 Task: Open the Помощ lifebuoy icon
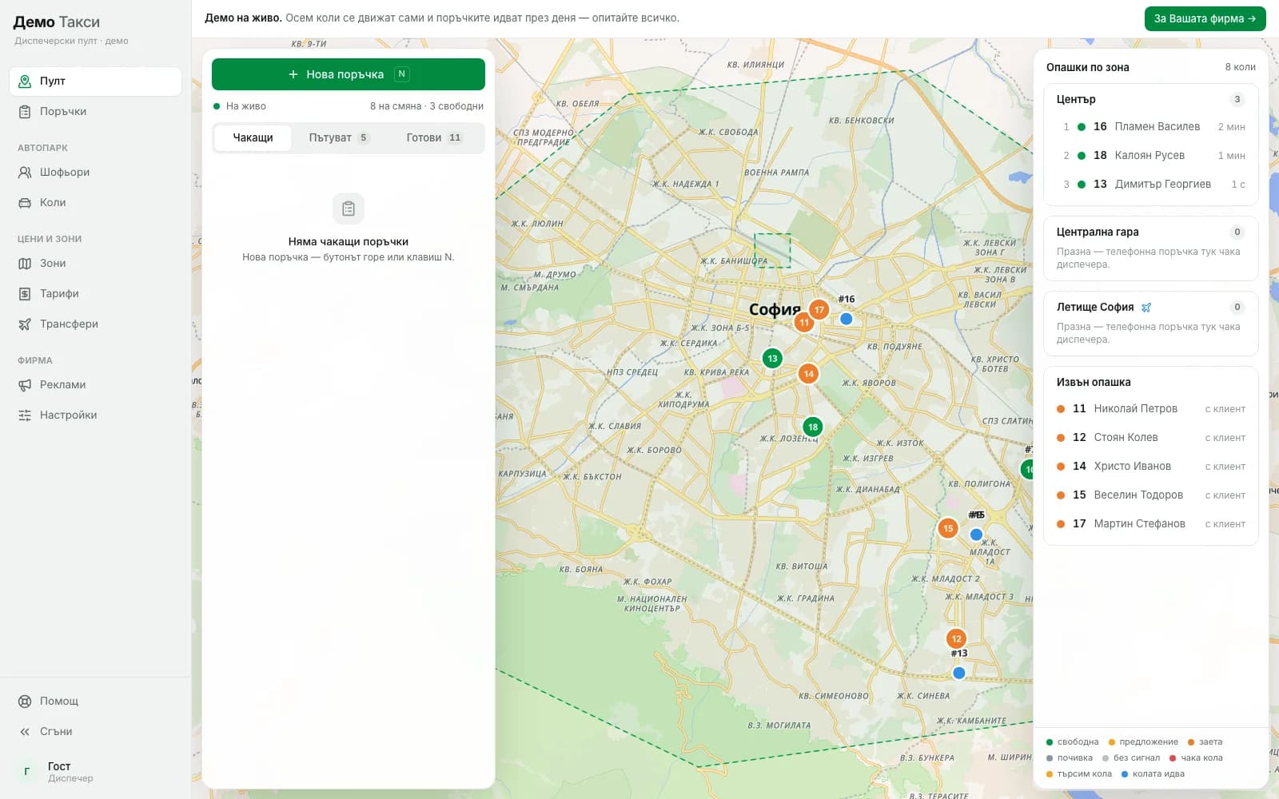coord(25,701)
